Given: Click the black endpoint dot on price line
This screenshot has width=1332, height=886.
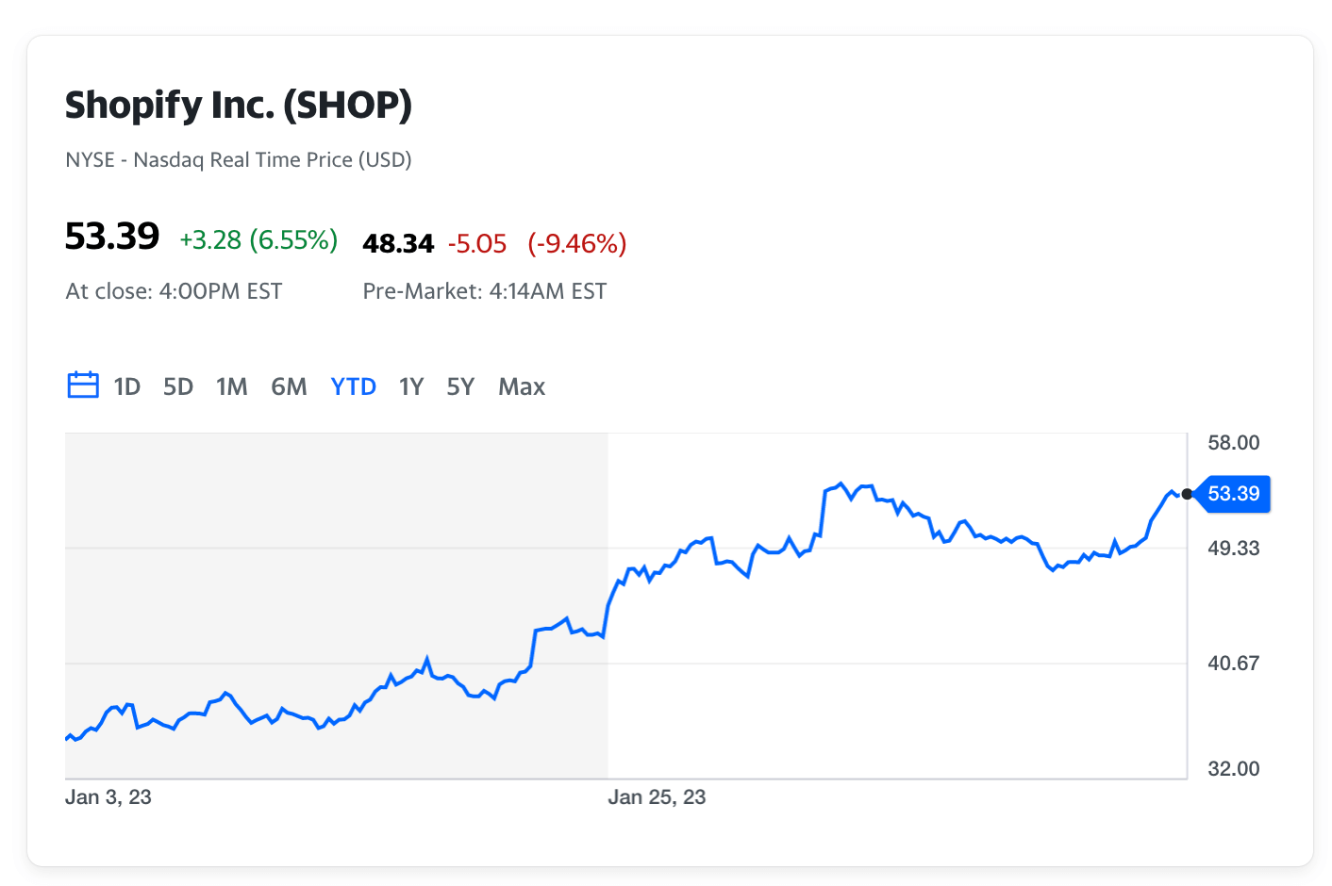Looking at the screenshot, I should coord(1187,494).
